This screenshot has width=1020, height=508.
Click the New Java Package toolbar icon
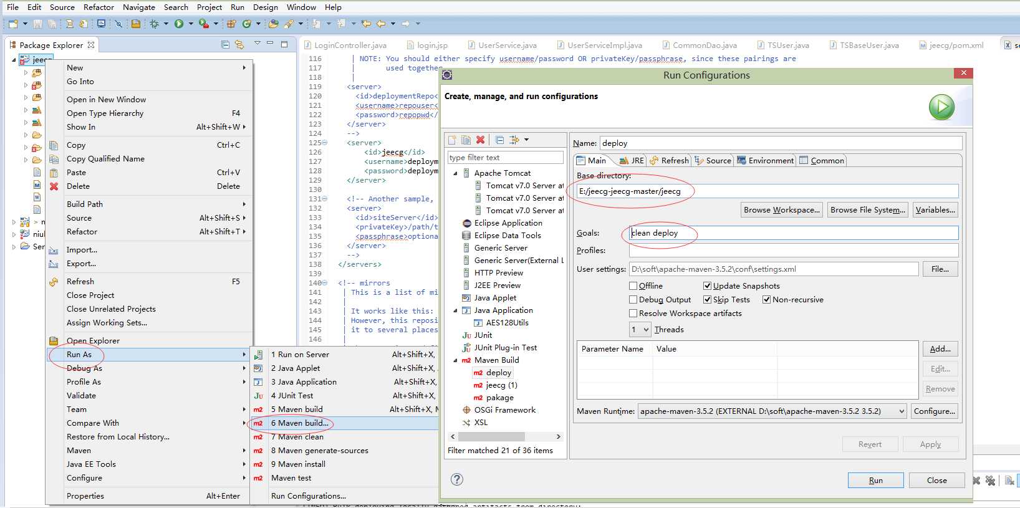coord(231,24)
